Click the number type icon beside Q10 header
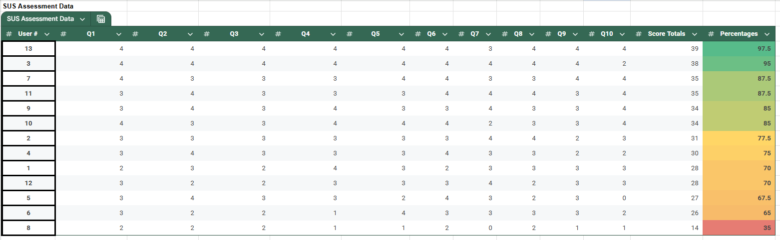 click(x=592, y=34)
